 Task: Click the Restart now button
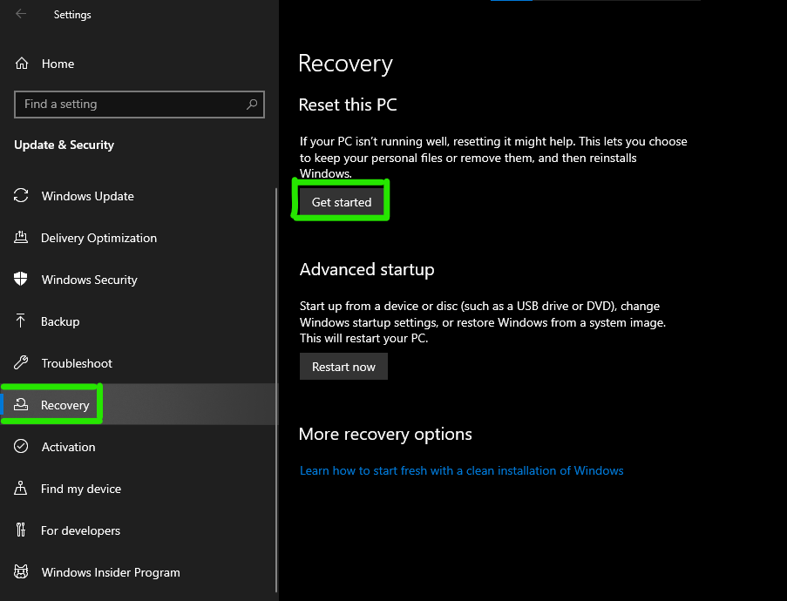(x=343, y=366)
